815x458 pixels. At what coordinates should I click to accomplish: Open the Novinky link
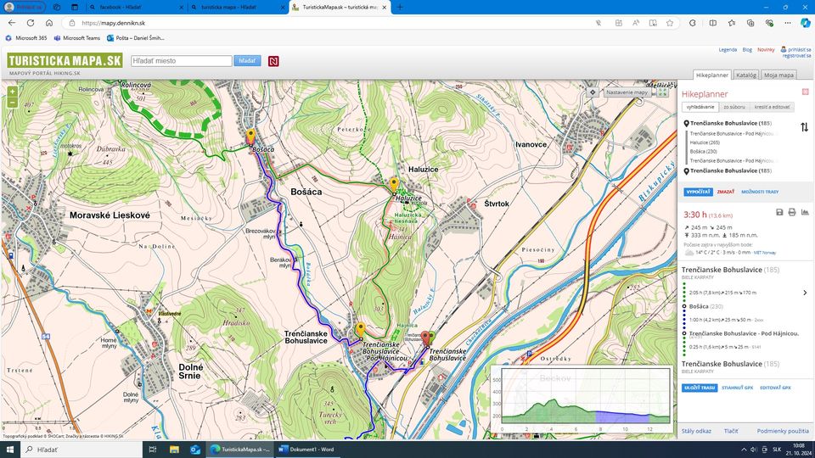(766, 50)
